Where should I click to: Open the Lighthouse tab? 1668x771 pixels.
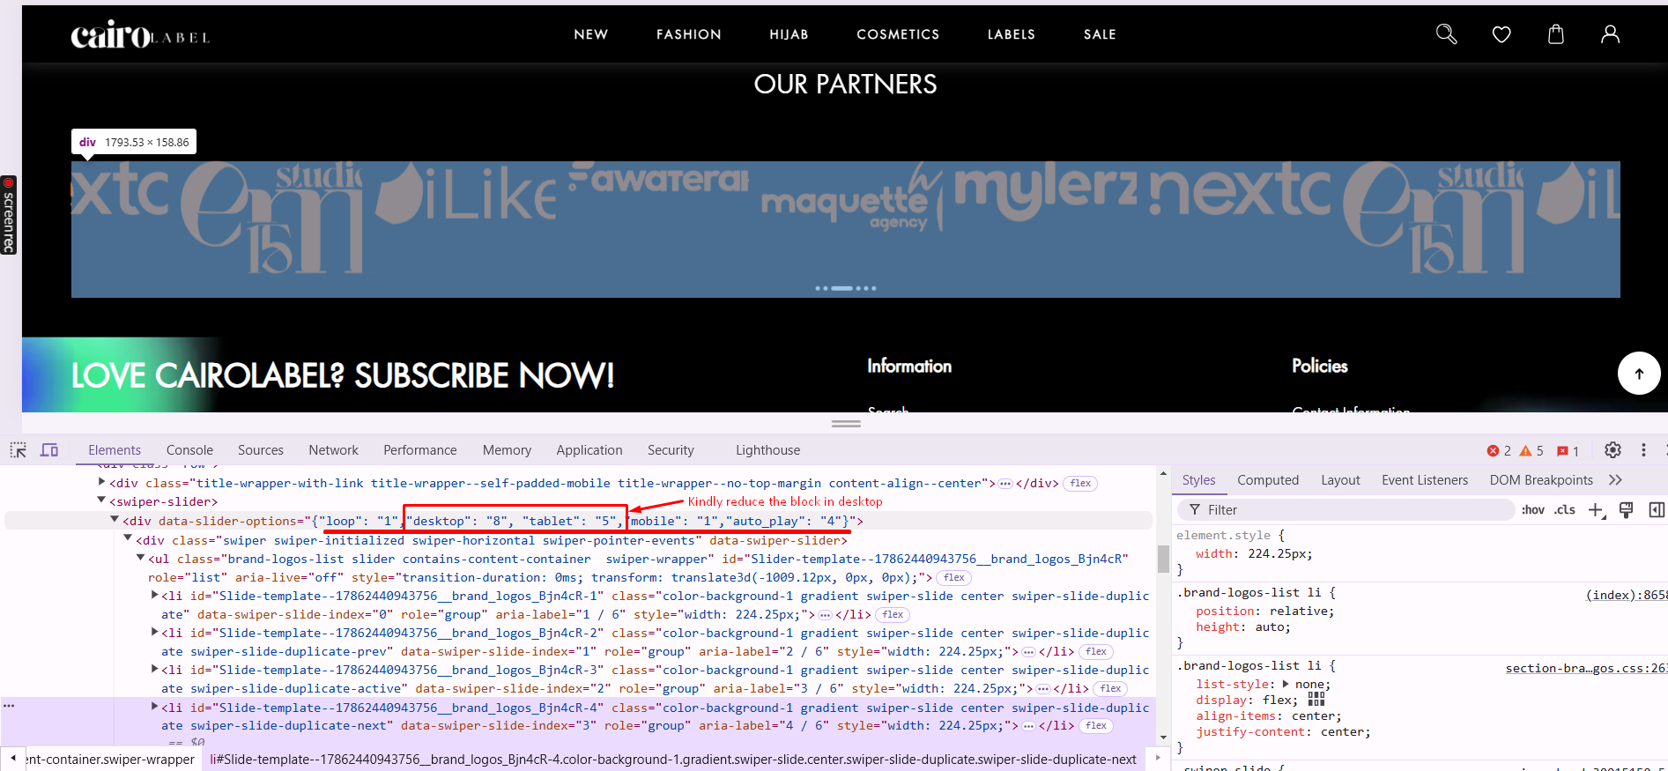pos(768,450)
